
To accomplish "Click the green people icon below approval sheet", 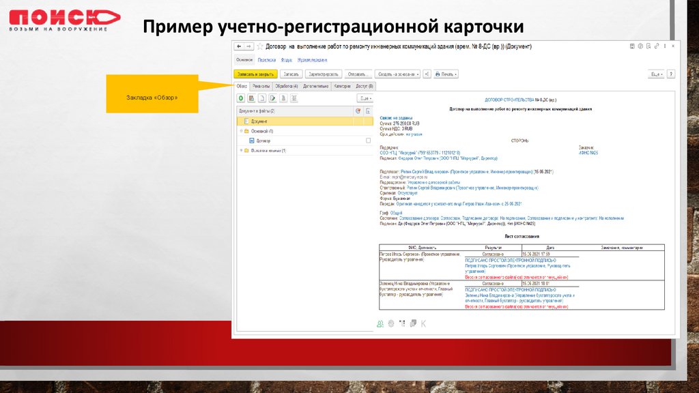I will [380, 323].
